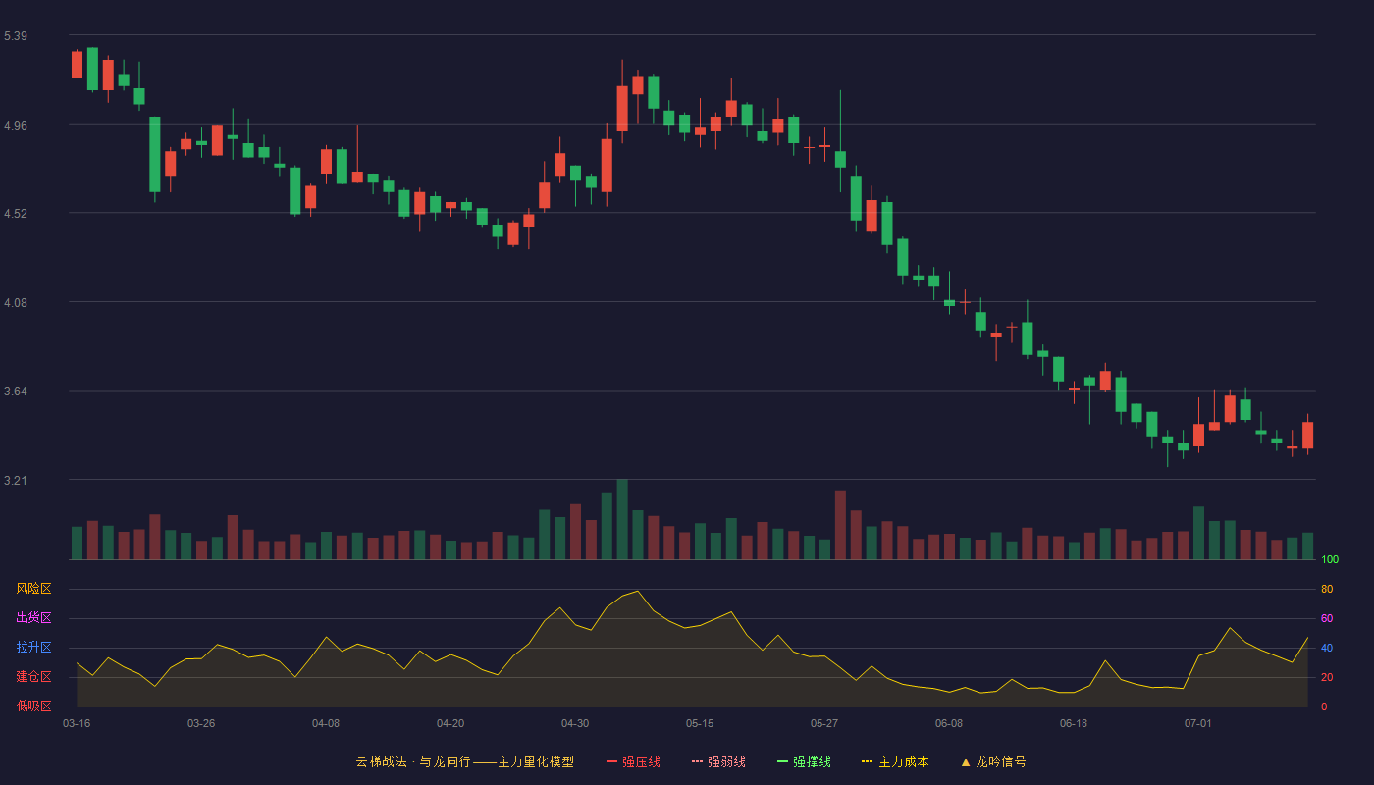
Task: Click the 5.39 price axis label
Action: click(x=16, y=36)
